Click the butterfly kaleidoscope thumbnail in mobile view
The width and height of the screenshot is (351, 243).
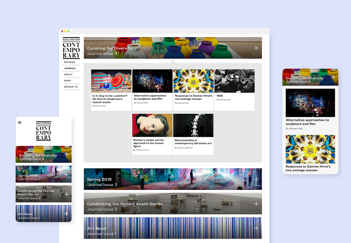(310, 149)
